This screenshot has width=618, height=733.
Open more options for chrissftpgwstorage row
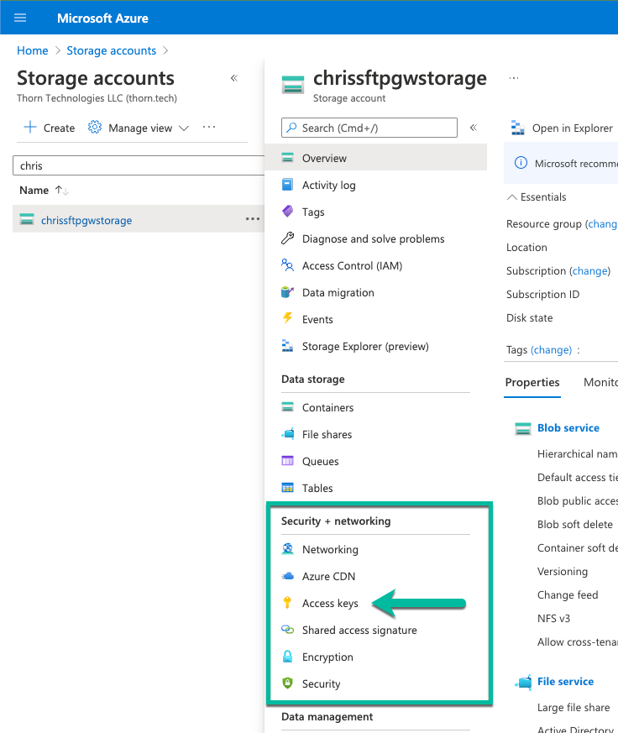251,219
